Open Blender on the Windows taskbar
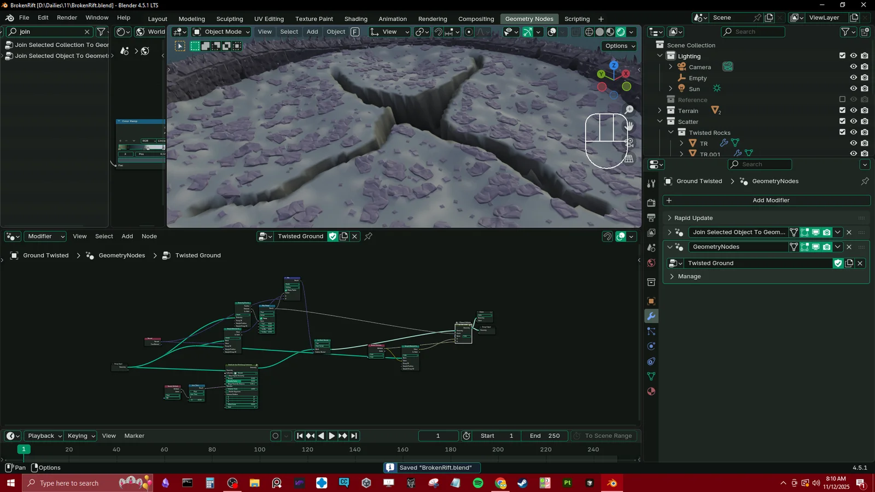The image size is (875, 492). [x=612, y=483]
